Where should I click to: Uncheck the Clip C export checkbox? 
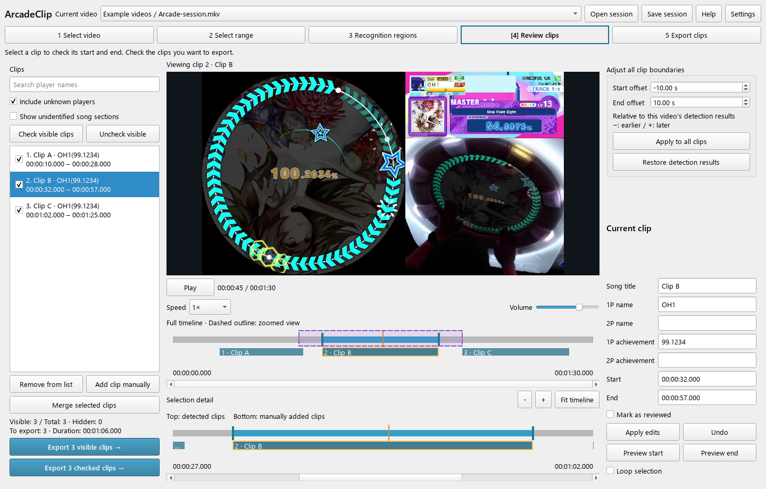(x=19, y=210)
